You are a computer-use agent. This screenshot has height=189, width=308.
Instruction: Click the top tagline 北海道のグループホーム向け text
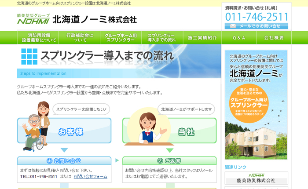[x=73, y=3]
